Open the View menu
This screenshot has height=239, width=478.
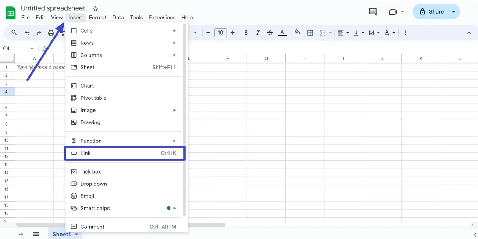pyautogui.click(x=57, y=17)
